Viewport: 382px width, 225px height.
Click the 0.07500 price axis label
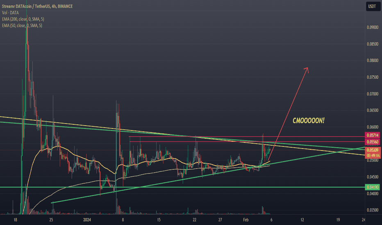tap(373, 77)
